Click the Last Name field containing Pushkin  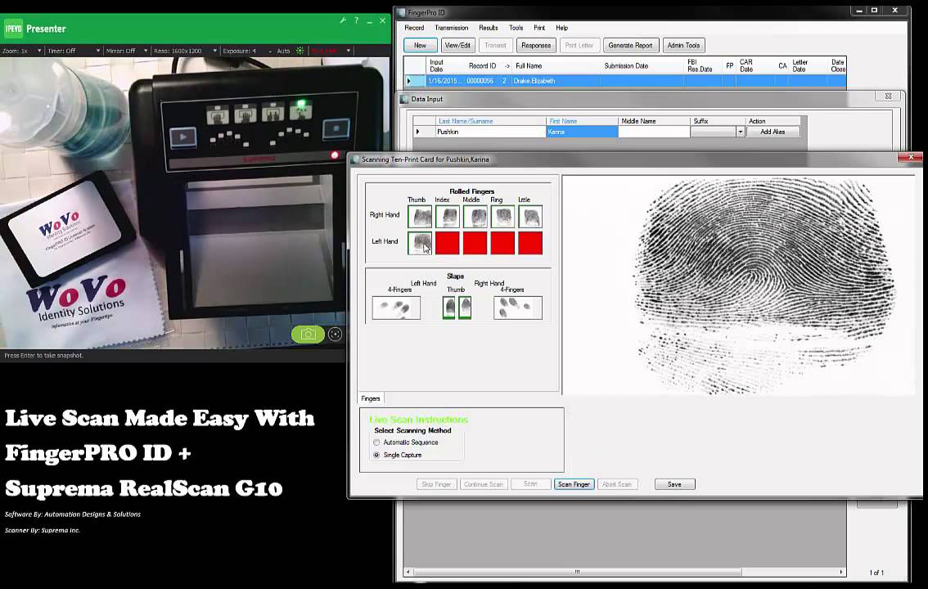tap(489, 132)
